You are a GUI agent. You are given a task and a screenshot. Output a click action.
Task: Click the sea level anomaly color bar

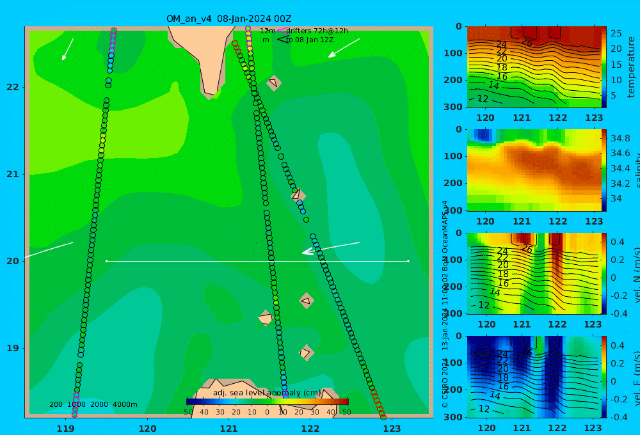tap(268, 402)
